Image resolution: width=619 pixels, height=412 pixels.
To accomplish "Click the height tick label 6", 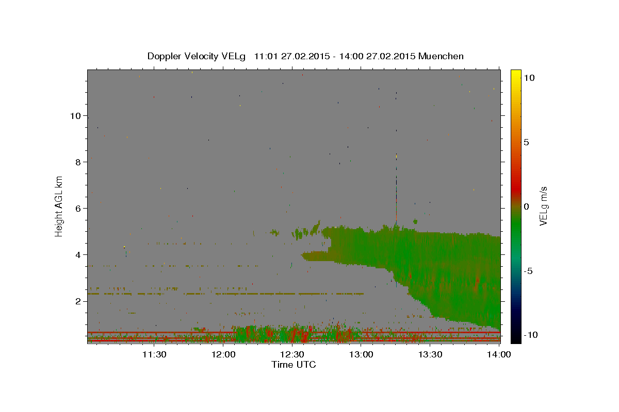I will (x=78, y=209).
